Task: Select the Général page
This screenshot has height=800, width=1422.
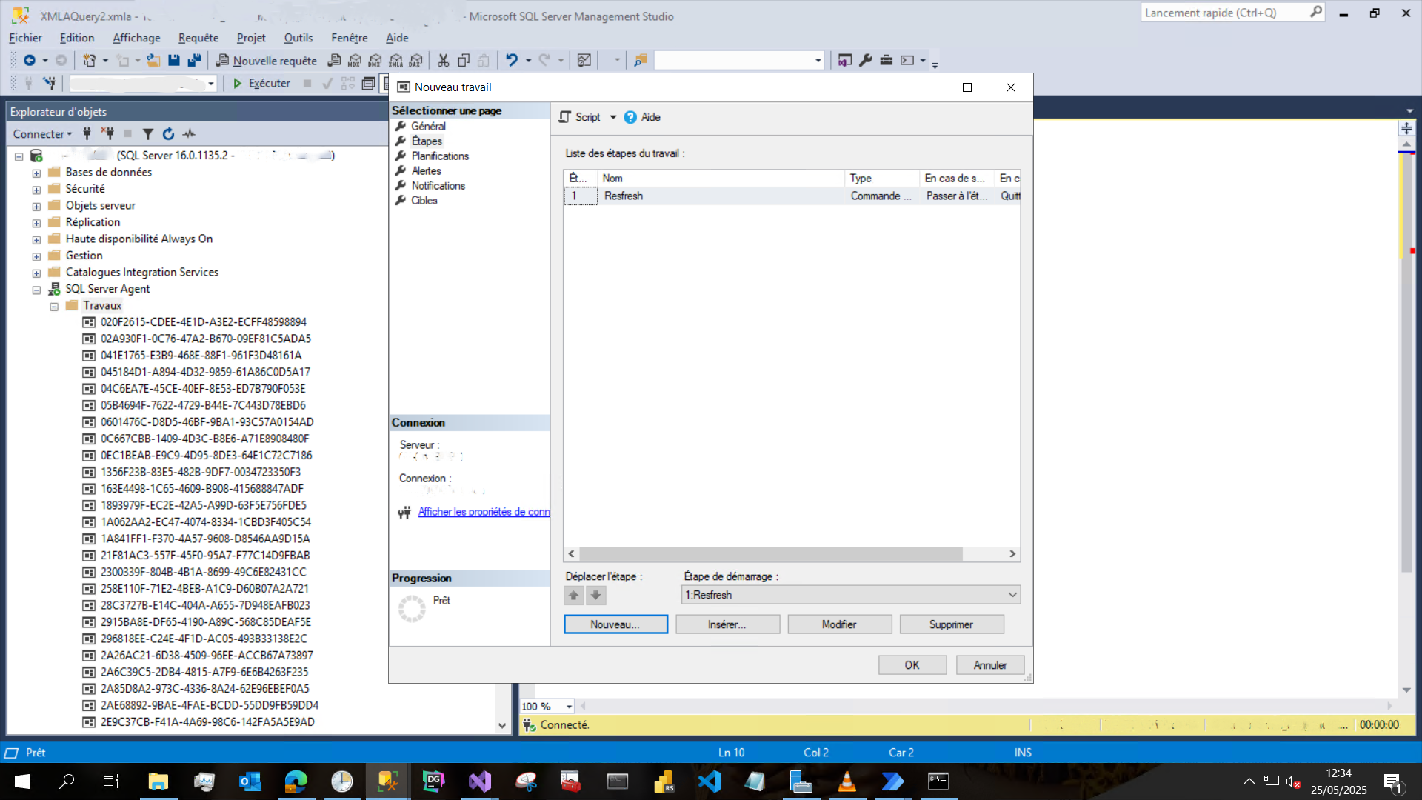Action: point(428,127)
